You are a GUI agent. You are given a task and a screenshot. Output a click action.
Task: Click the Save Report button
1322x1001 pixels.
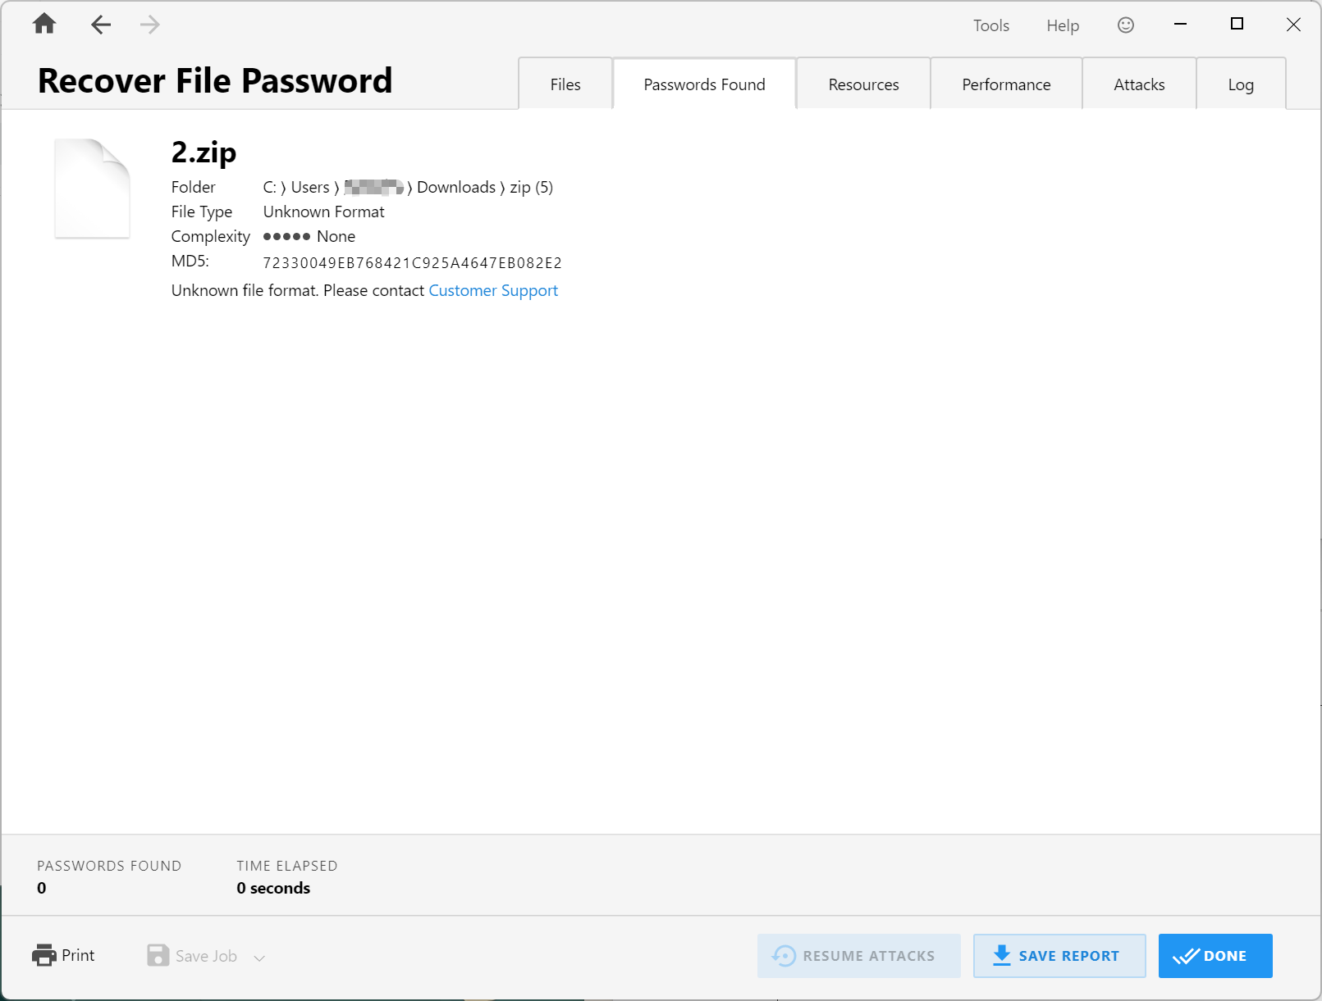(1059, 956)
